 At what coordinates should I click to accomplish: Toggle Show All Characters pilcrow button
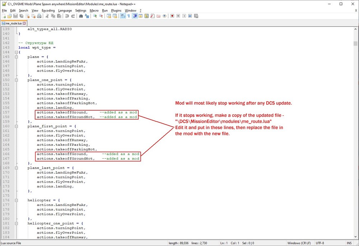coord(129,16)
